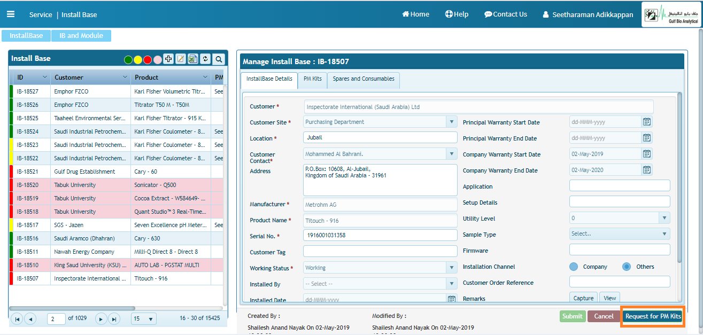Open calendar for Principal Warranty Start Date
The height and width of the screenshot is (335, 703).
[647, 122]
